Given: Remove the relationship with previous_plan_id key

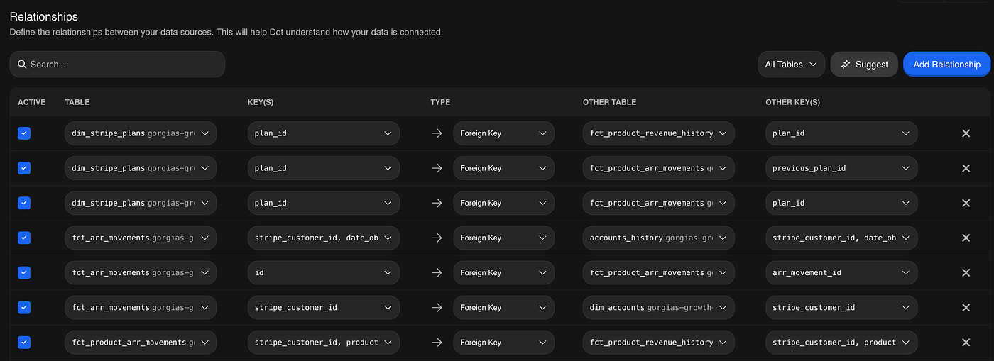Looking at the screenshot, I should pyautogui.click(x=966, y=168).
